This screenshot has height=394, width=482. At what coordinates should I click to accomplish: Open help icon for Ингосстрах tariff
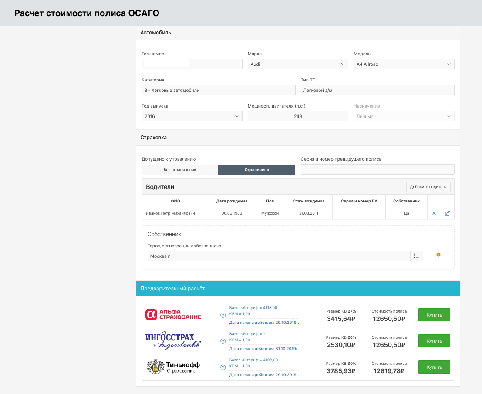click(223, 341)
